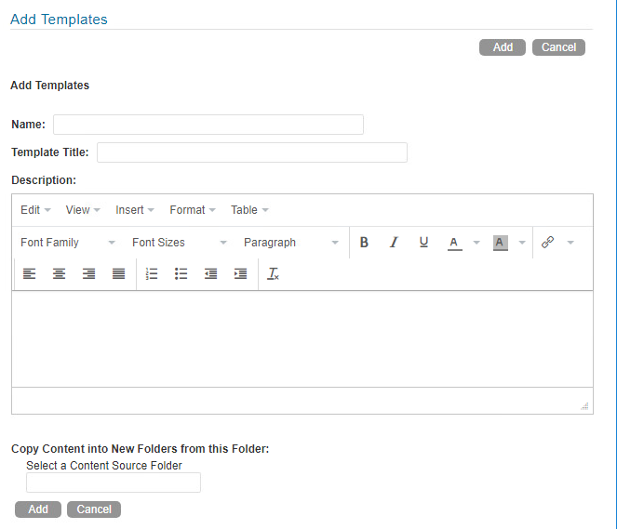Pick the text color swatch
This screenshot has width=617, height=529.
click(x=454, y=243)
